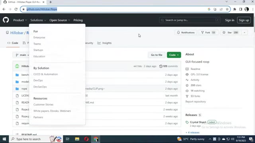Click the Search or jump to field
Viewport: 255px width, 143px height.
pyautogui.click(x=190, y=20)
